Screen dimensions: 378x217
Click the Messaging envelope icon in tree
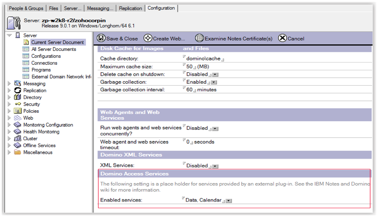[18, 84]
